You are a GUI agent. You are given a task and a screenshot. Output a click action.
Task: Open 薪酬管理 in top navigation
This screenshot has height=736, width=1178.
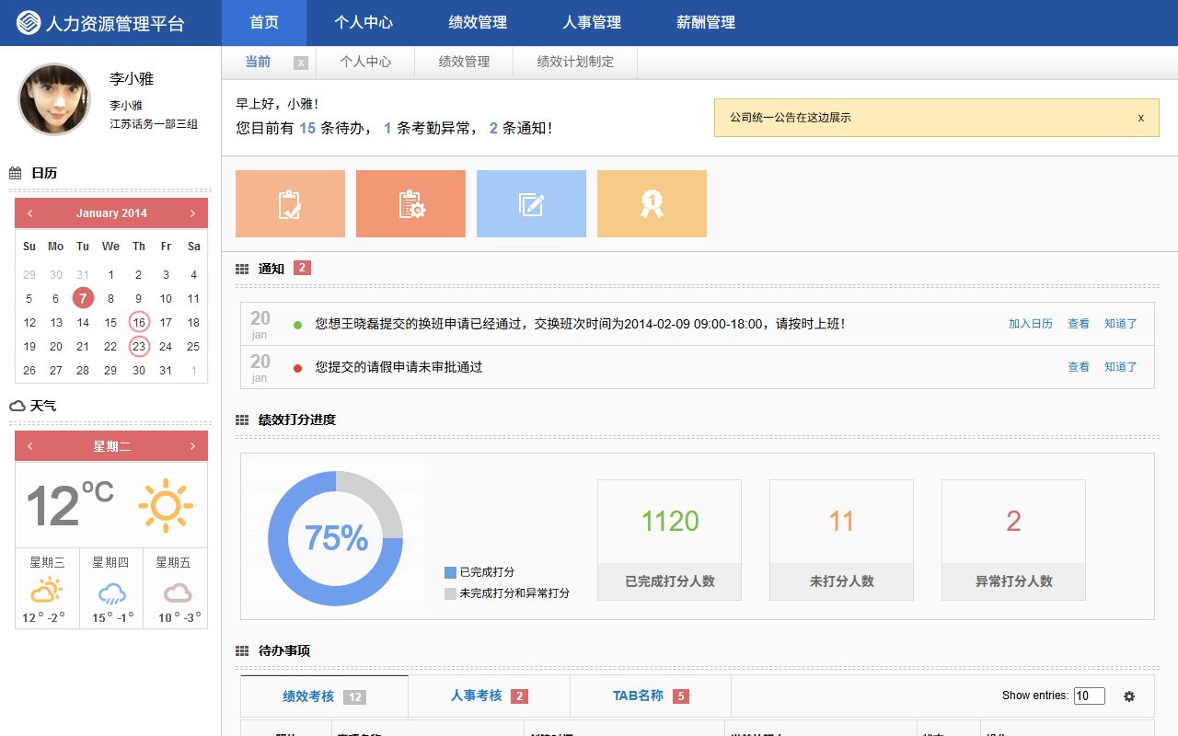tap(706, 23)
